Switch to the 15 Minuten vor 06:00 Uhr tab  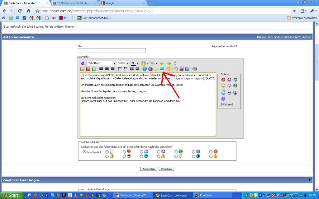[75, 3]
